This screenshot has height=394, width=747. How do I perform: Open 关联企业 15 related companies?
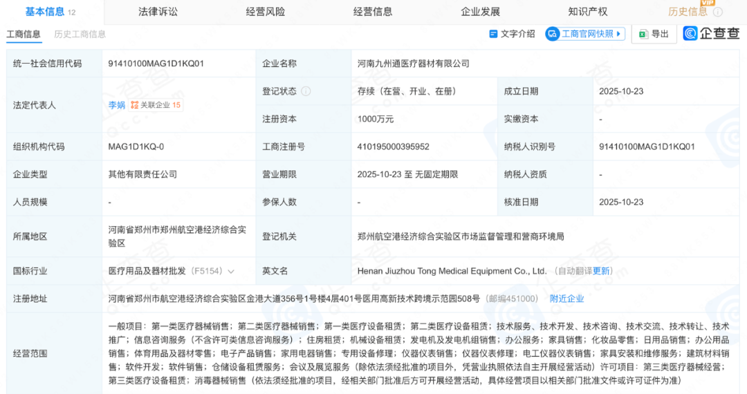(156, 105)
